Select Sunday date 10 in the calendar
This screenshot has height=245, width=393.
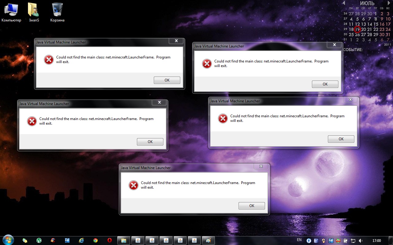pyautogui.click(x=388, y=19)
